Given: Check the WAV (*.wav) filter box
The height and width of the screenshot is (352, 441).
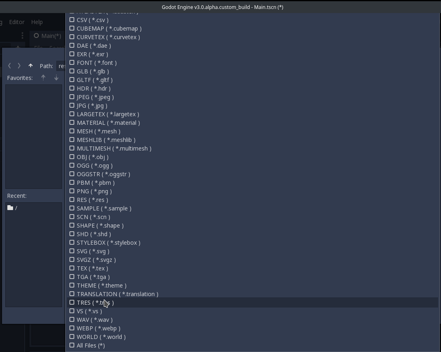Looking at the screenshot, I should [x=72, y=319].
